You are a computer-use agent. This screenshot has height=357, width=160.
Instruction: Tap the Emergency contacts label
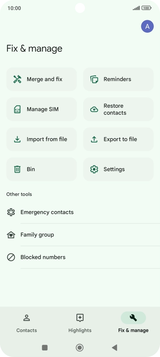tap(47, 212)
